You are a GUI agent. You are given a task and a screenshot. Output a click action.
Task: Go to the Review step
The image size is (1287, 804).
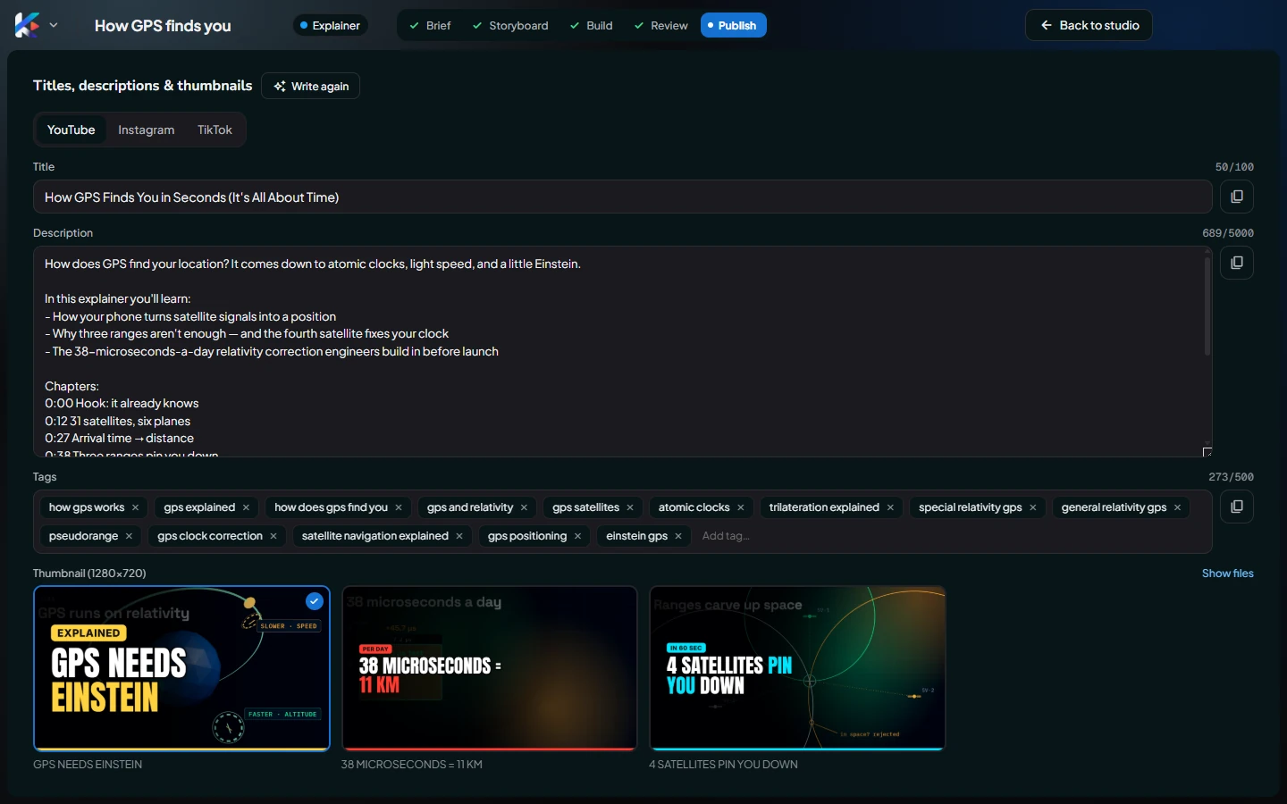[x=661, y=25]
